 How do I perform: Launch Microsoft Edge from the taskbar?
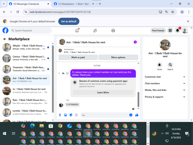(x=32, y=126)
